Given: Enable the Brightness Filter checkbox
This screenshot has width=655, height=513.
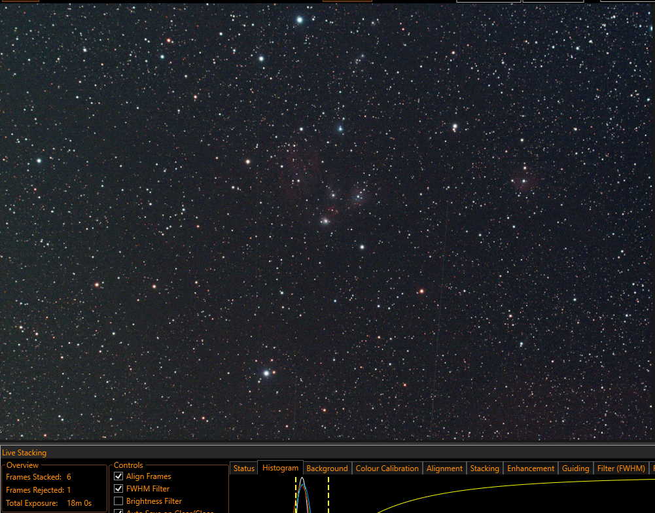Looking at the screenshot, I should pos(118,501).
